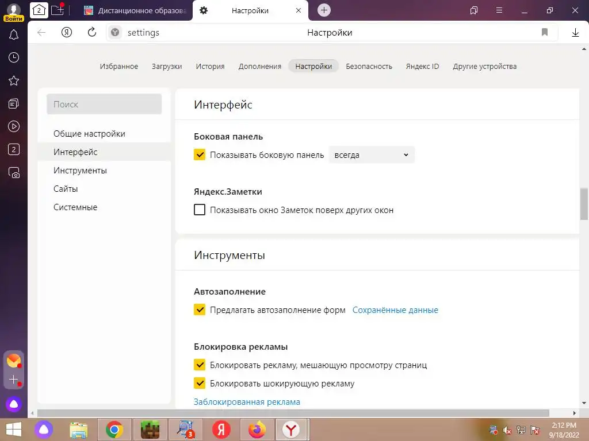Open the История section

coord(210,67)
